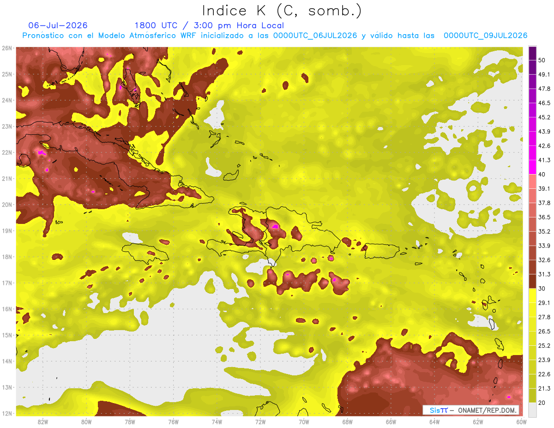Click the "47.8" color scale label
The image size is (554, 428).
click(x=544, y=89)
